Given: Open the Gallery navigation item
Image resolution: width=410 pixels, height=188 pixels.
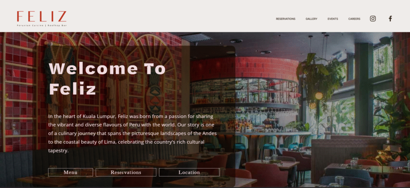Looking at the screenshot, I should 312,19.
